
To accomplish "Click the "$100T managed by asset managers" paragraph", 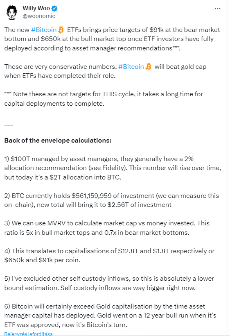I will point(113,168).
